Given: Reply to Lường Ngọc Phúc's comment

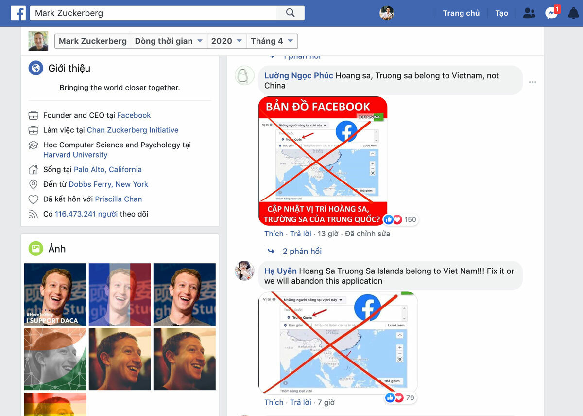Looking at the screenshot, I should click(x=301, y=234).
